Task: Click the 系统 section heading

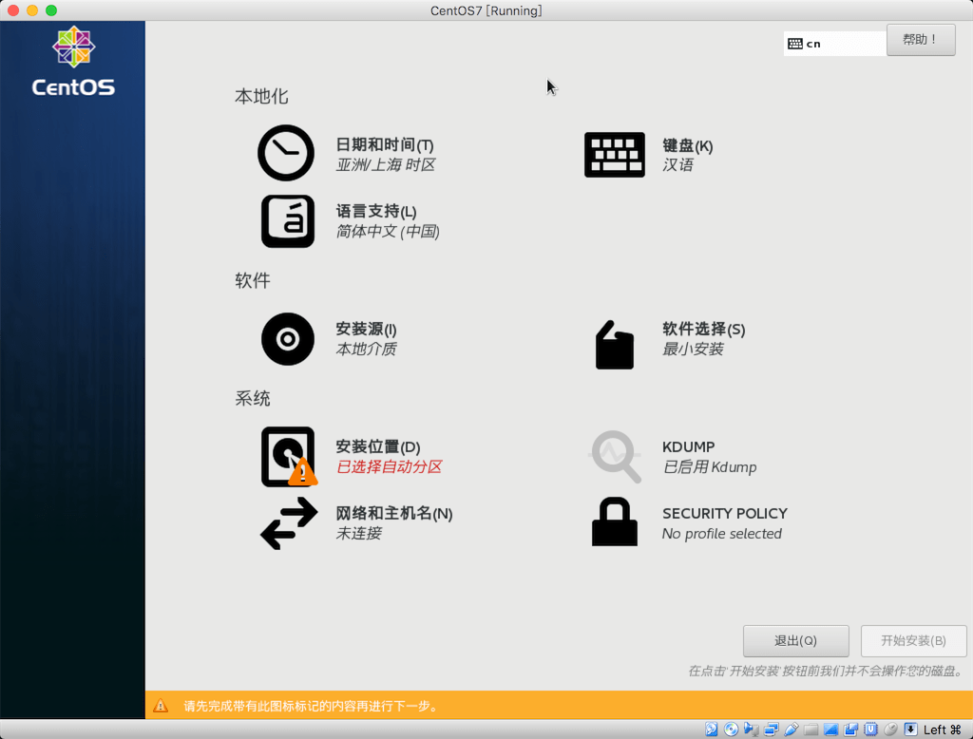Action: click(x=253, y=398)
